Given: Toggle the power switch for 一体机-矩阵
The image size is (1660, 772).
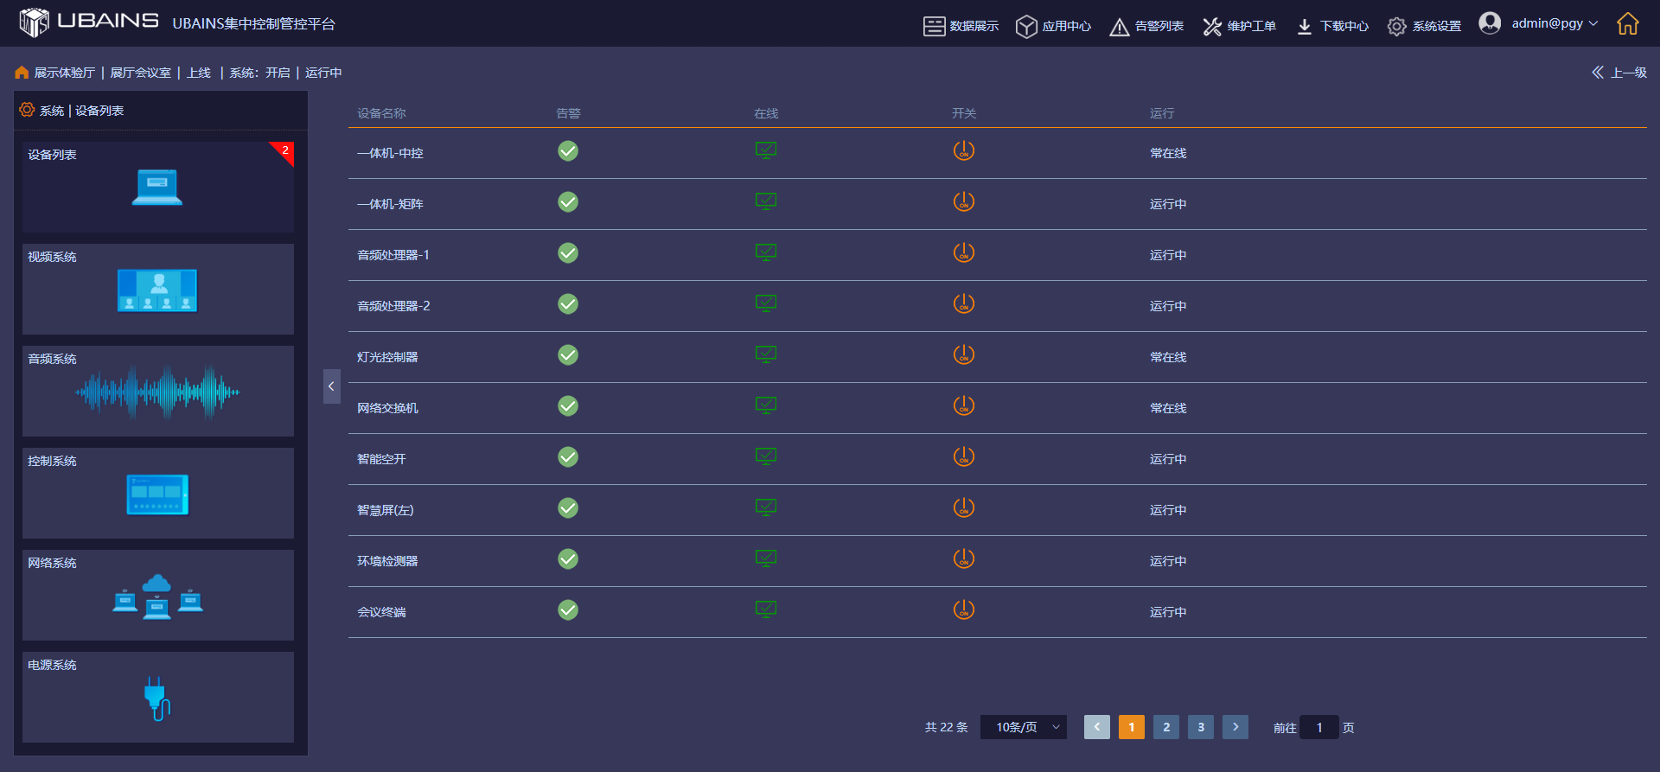Looking at the screenshot, I should coord(964,201).
